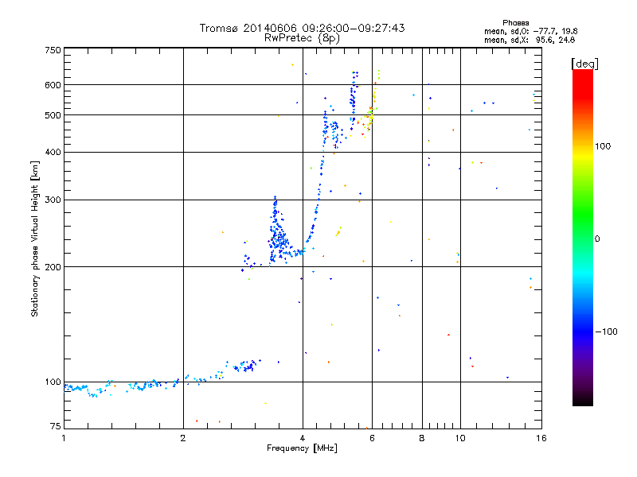Click the colorbar tick label "-100"
Screen dimensions: 637x477
[606, 332]
